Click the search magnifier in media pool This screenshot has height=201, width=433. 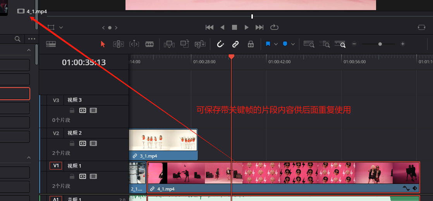click(17, 39)
